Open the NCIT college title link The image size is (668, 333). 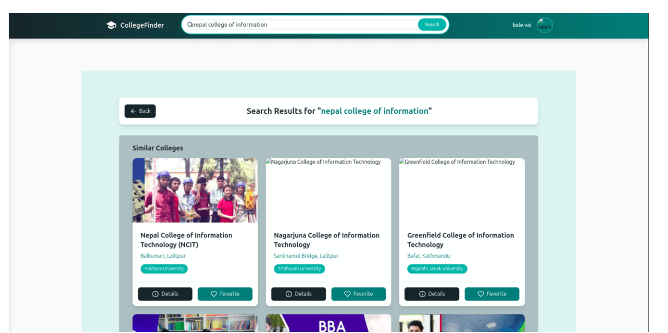pyautogui.click(x=186, y=240)
